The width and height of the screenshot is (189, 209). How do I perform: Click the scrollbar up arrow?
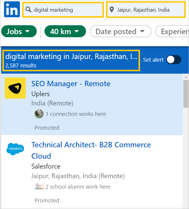(186, 77)
